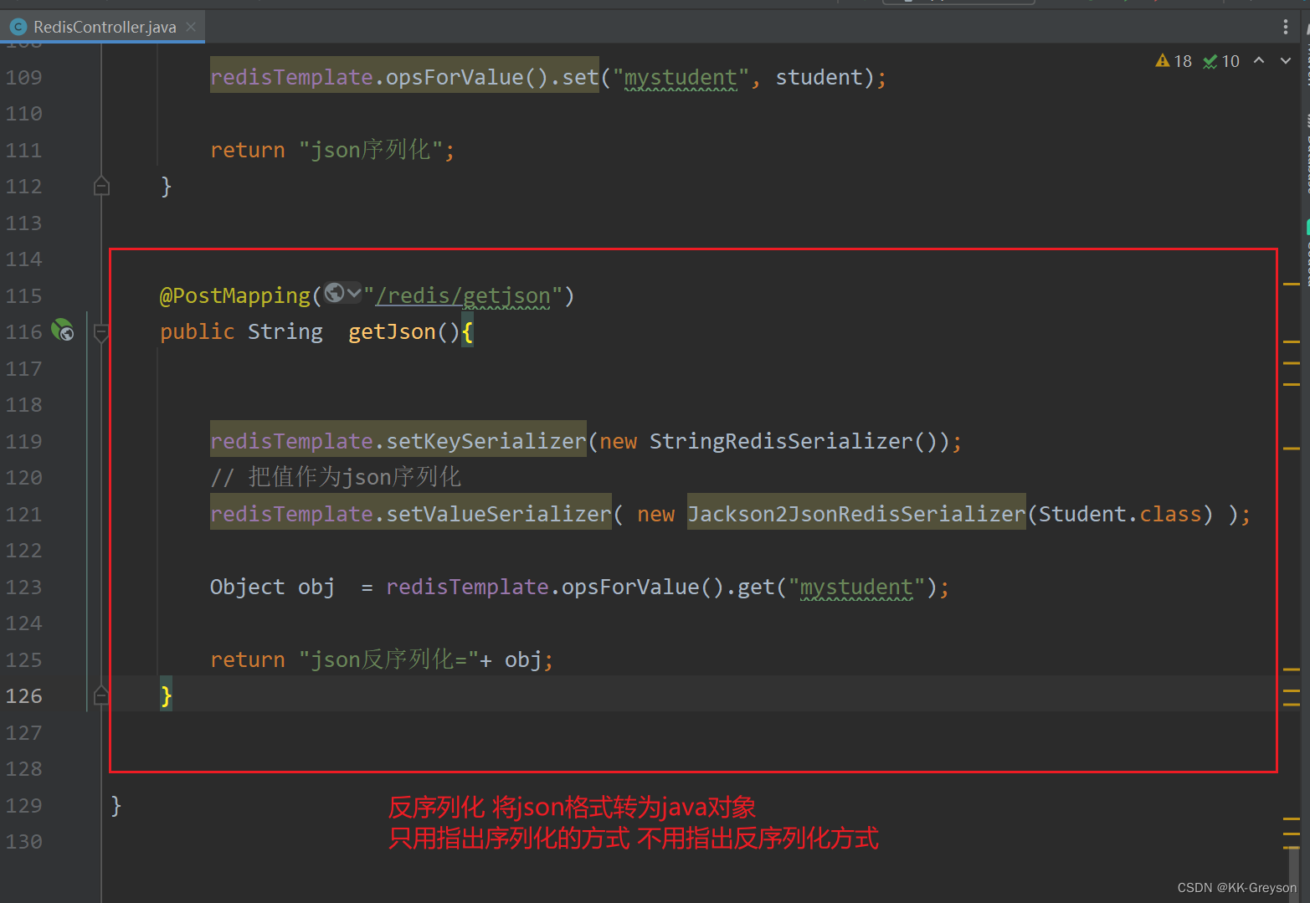Click line number 126 in the gutter
1310x903 pixels.
(x=23, y=696)
